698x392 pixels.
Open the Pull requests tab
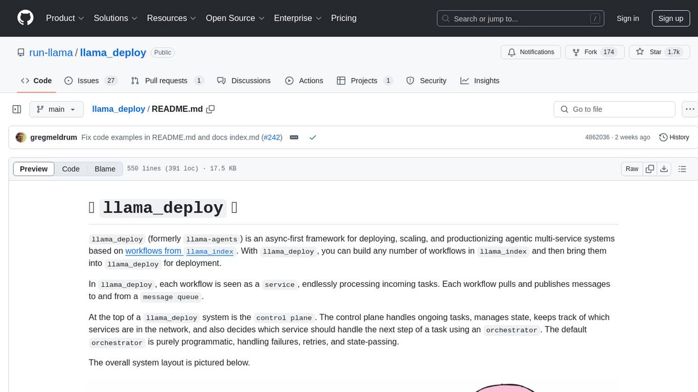click(167, 81)
